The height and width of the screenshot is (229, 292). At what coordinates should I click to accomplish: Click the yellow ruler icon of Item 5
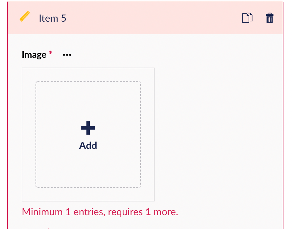tap(25, 16)
